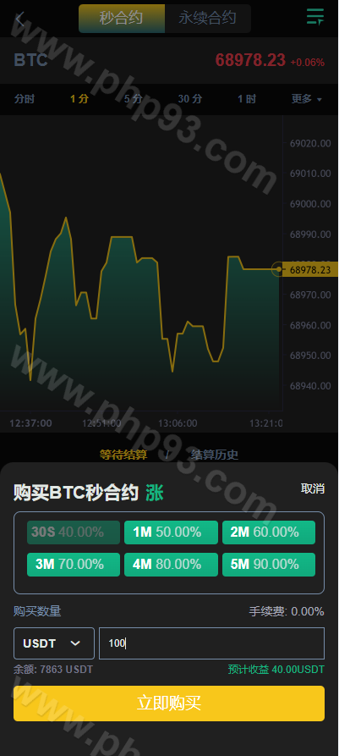This screenshot has height=756, width=339.
Task: Show the 分时 chart view
Action: click(25, 99)
